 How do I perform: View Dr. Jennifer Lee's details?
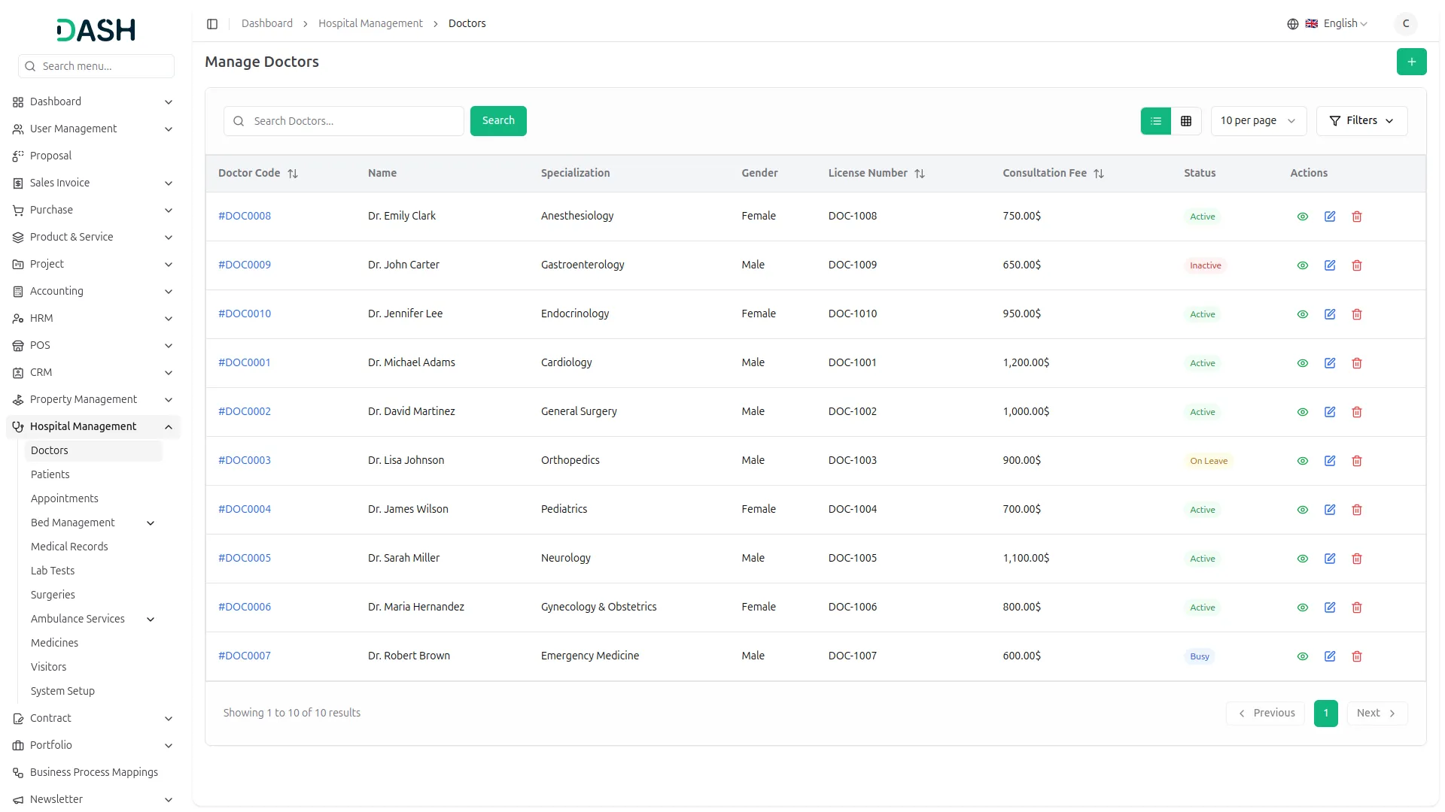(x=1302, y=314)
